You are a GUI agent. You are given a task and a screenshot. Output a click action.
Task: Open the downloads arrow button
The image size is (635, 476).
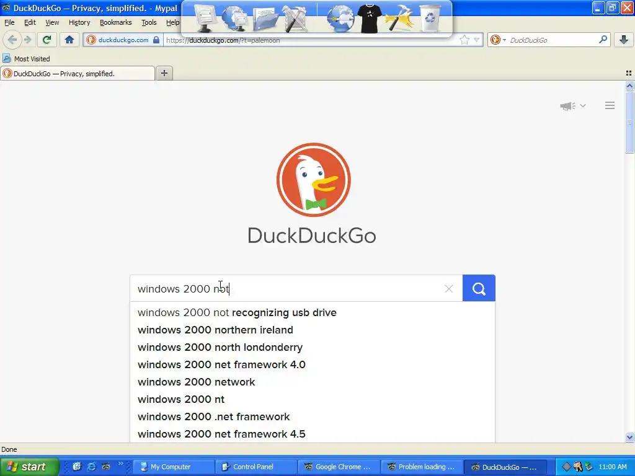pos(624,40)
